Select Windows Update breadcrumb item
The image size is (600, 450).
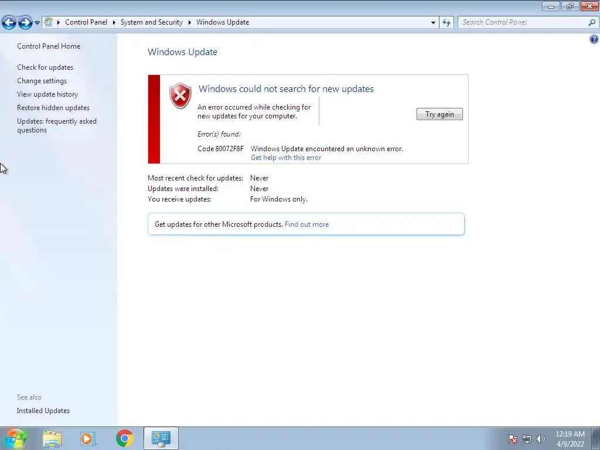pos(223,22)
